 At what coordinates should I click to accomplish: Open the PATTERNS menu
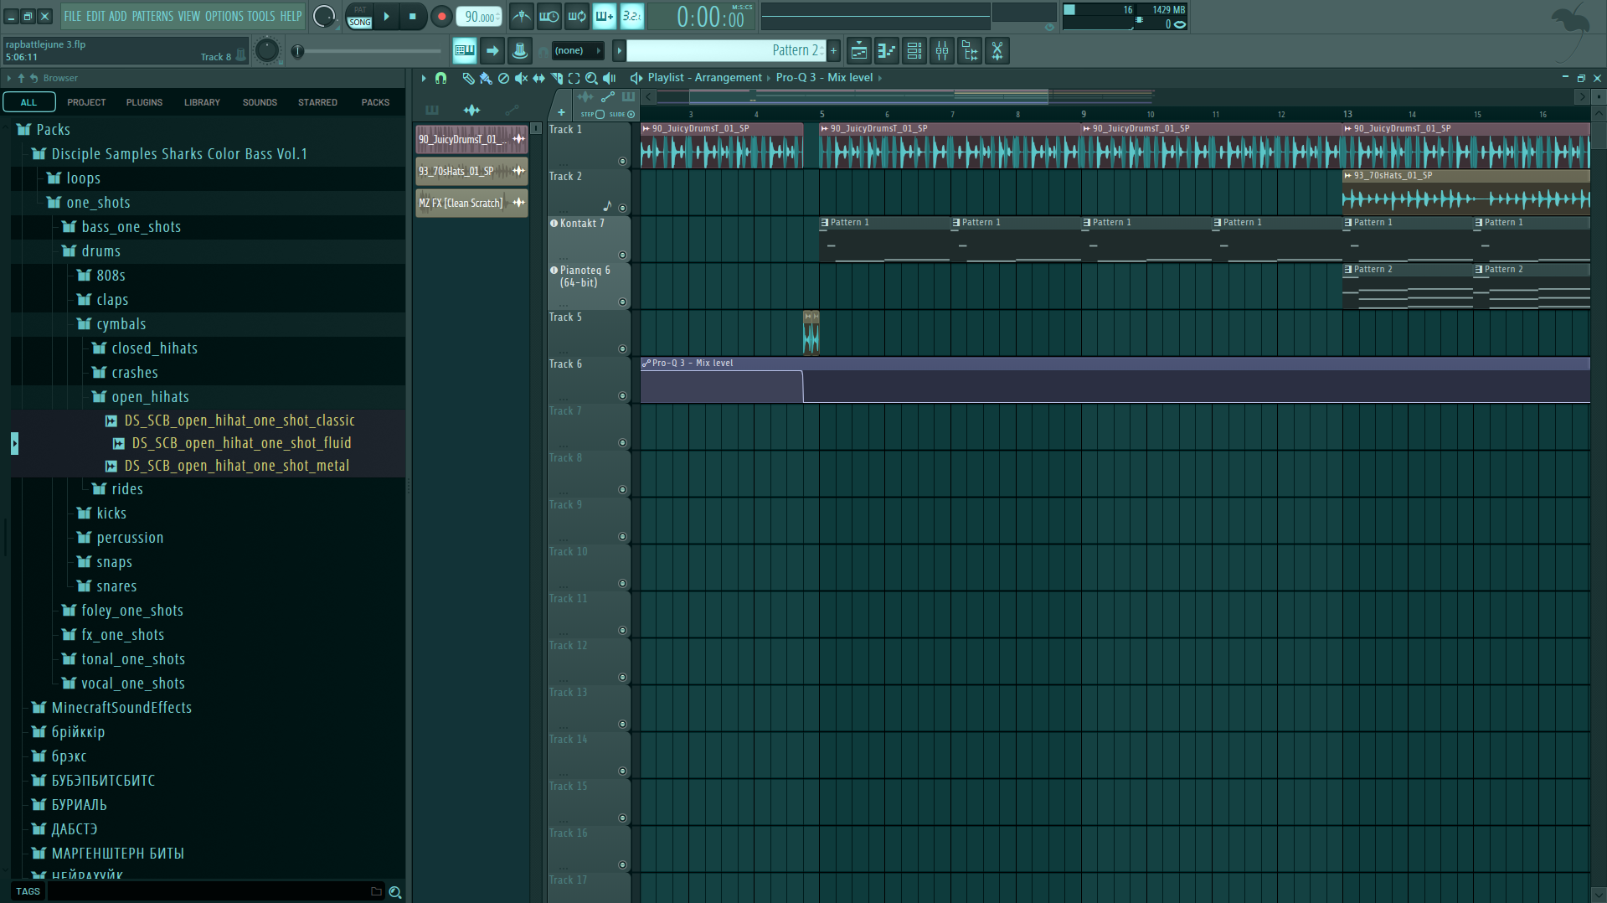click(152, 16)
